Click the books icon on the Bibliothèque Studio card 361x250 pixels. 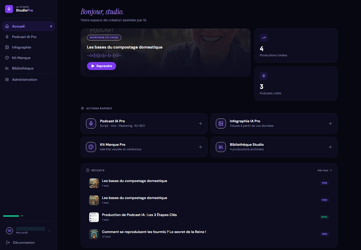tap(221, 147)
